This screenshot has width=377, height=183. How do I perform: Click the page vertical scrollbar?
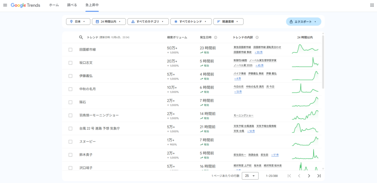tap(323, 60)
